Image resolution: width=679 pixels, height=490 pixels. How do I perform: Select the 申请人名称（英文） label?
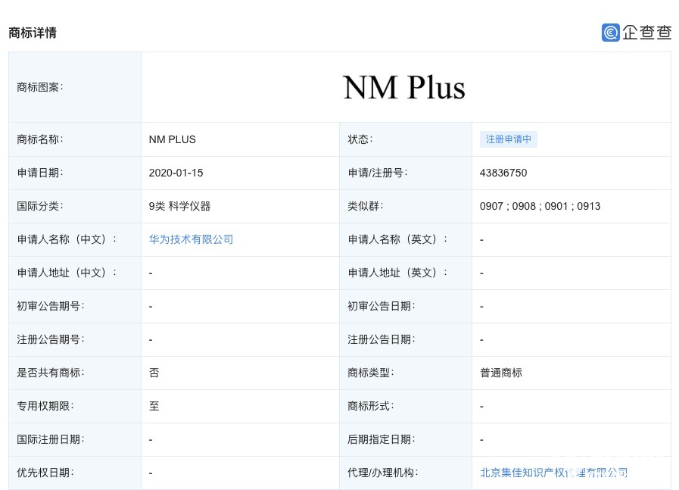click(x=397, y=239)
